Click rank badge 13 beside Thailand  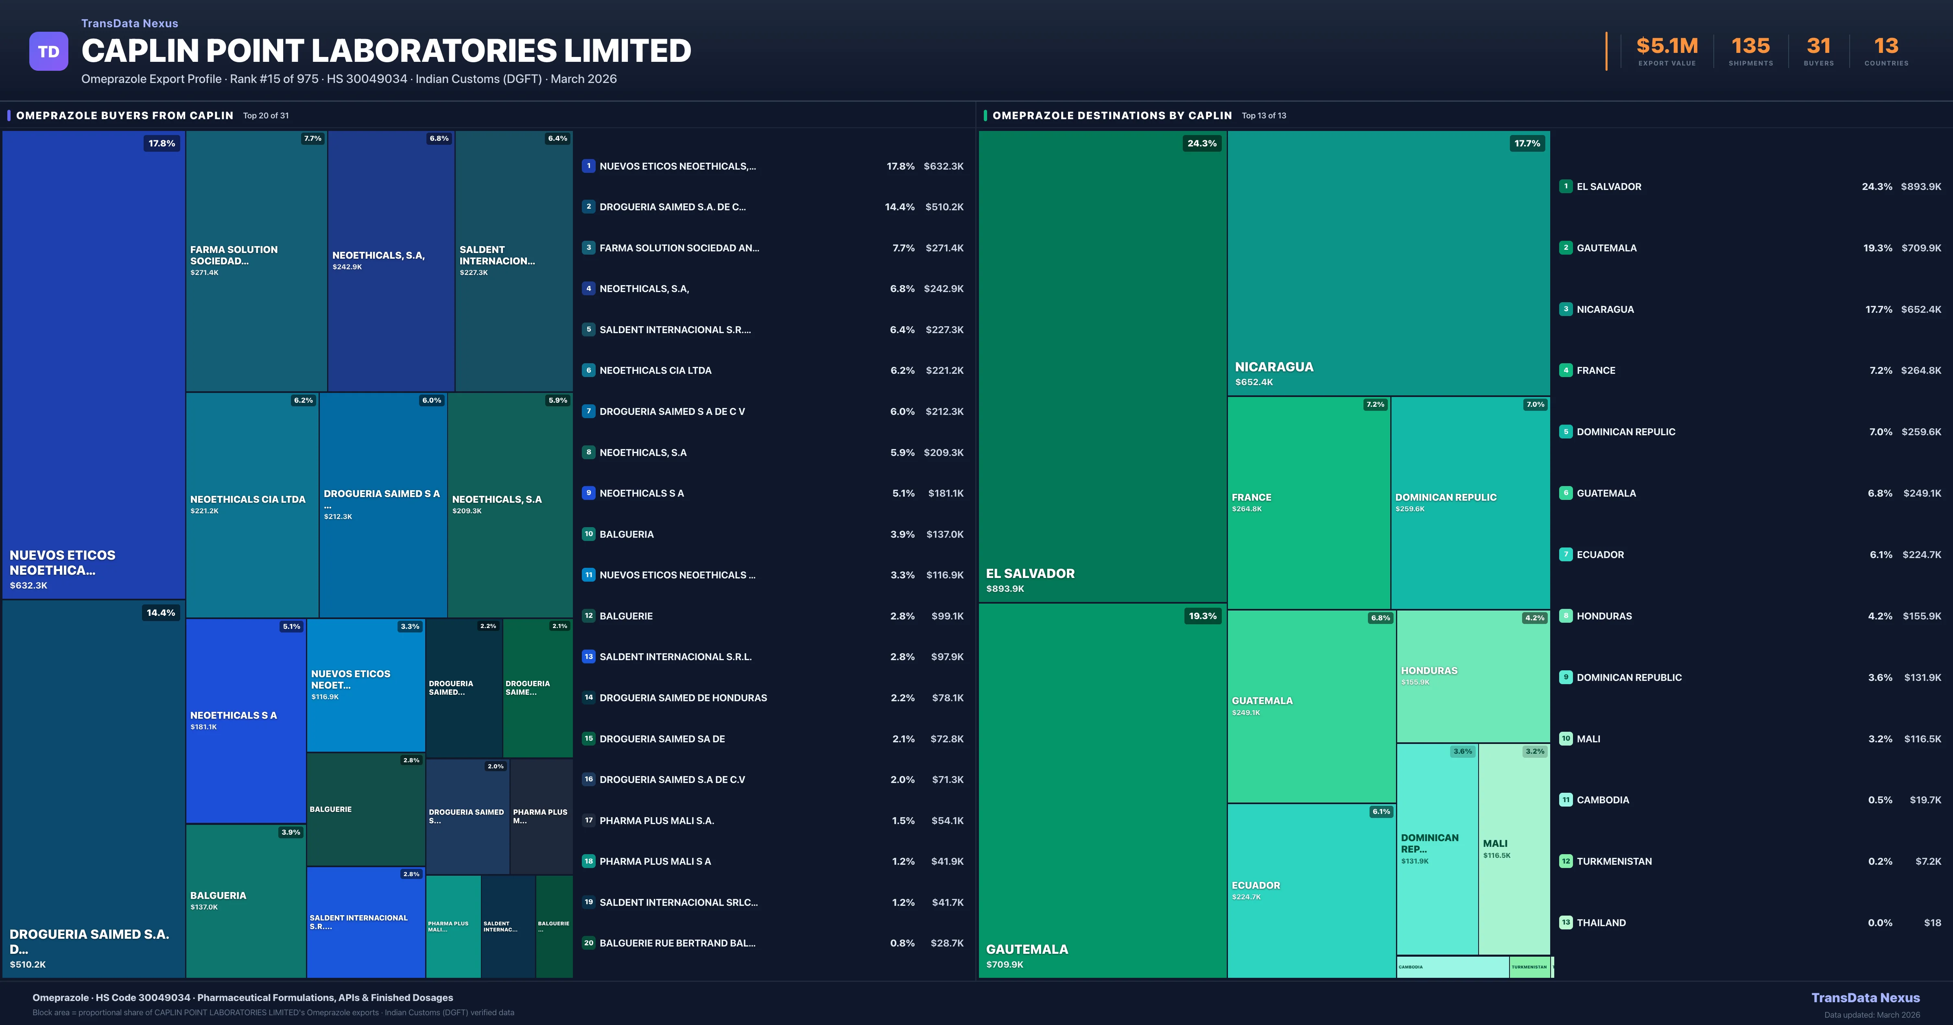(x=1566, y=922)
